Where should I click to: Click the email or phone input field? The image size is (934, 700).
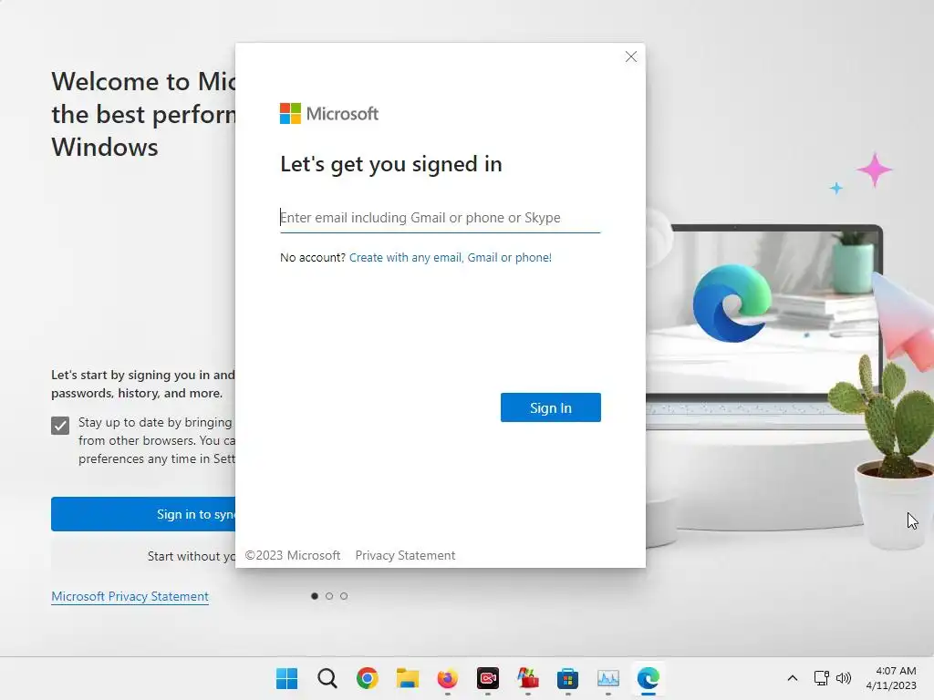(x=441, y=217)
